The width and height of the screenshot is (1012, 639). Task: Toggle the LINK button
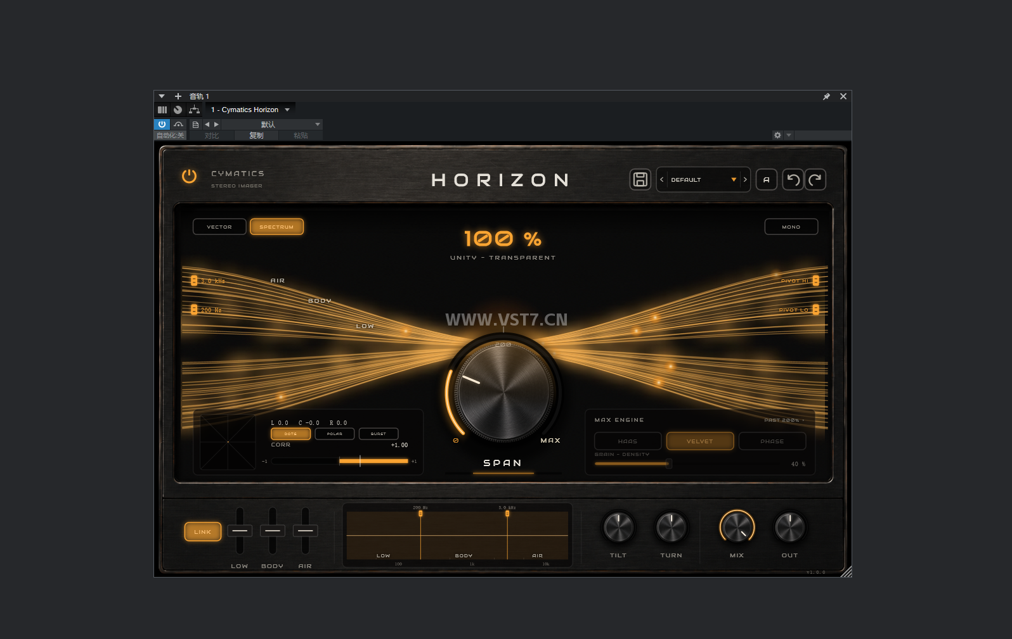pos(203,532)
